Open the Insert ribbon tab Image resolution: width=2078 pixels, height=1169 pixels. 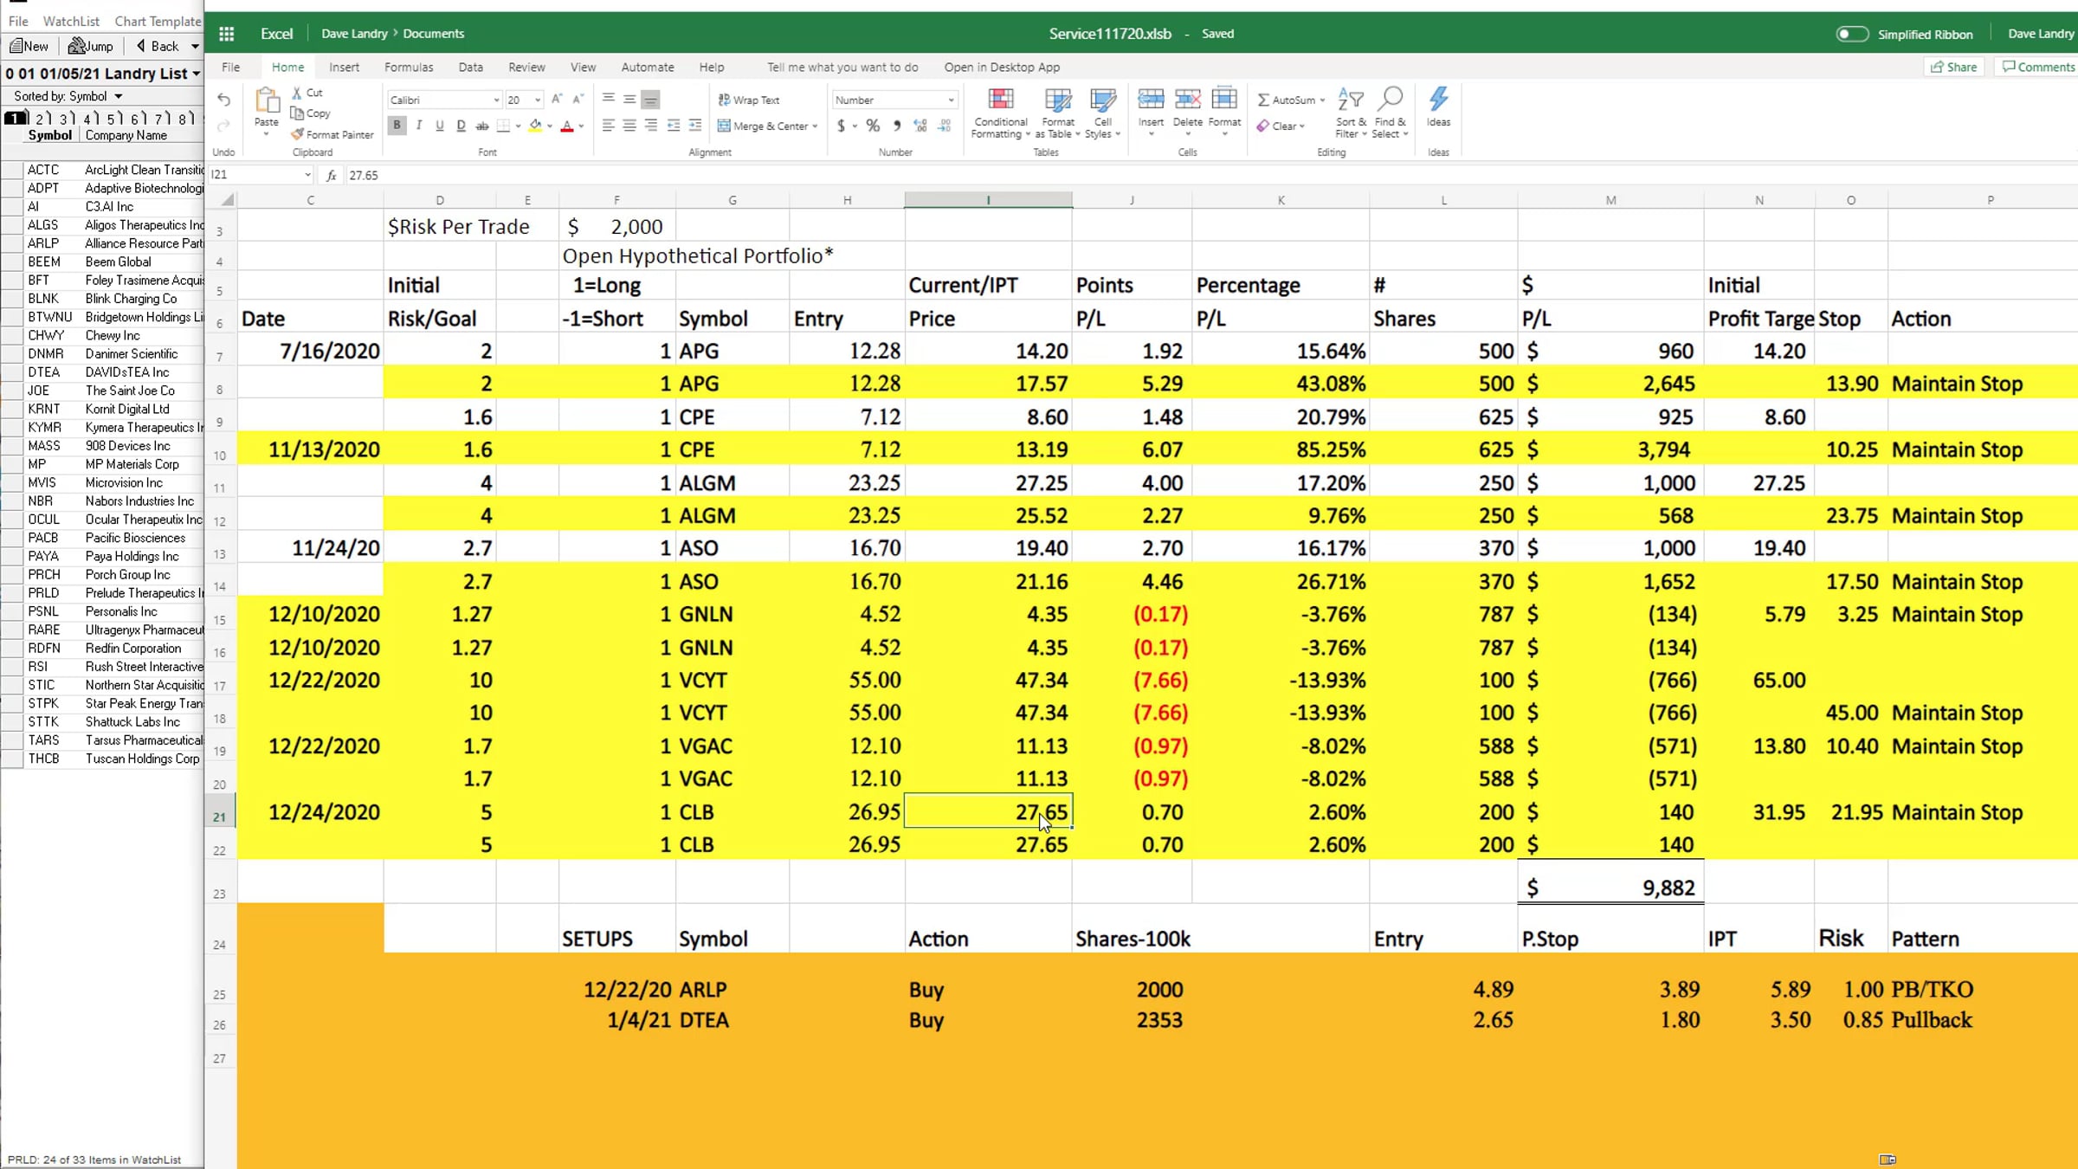pos(344,67)
